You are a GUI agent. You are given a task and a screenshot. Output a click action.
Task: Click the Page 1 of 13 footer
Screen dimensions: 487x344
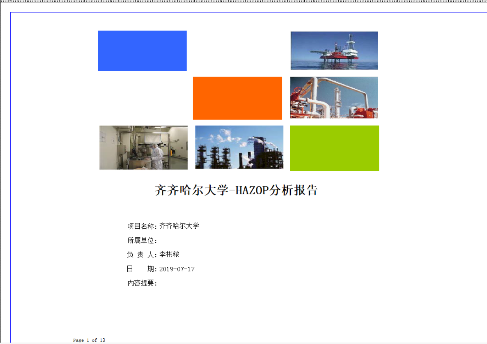pyautogui.click(x=89, y=340)
